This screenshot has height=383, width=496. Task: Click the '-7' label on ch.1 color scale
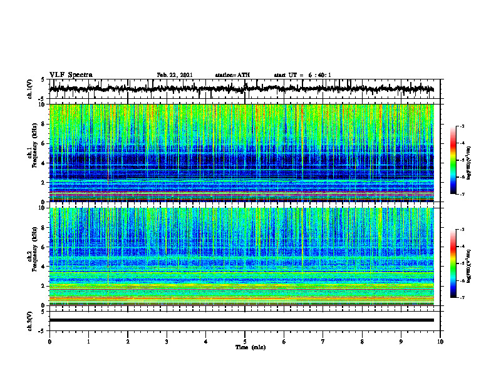tap(462, 194)
